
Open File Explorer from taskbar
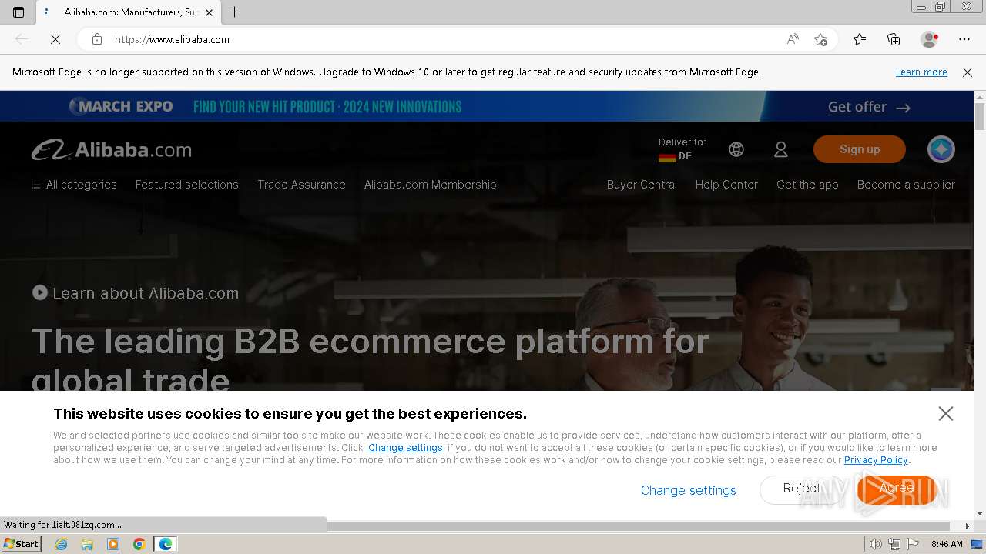click(x=87, y=544)
